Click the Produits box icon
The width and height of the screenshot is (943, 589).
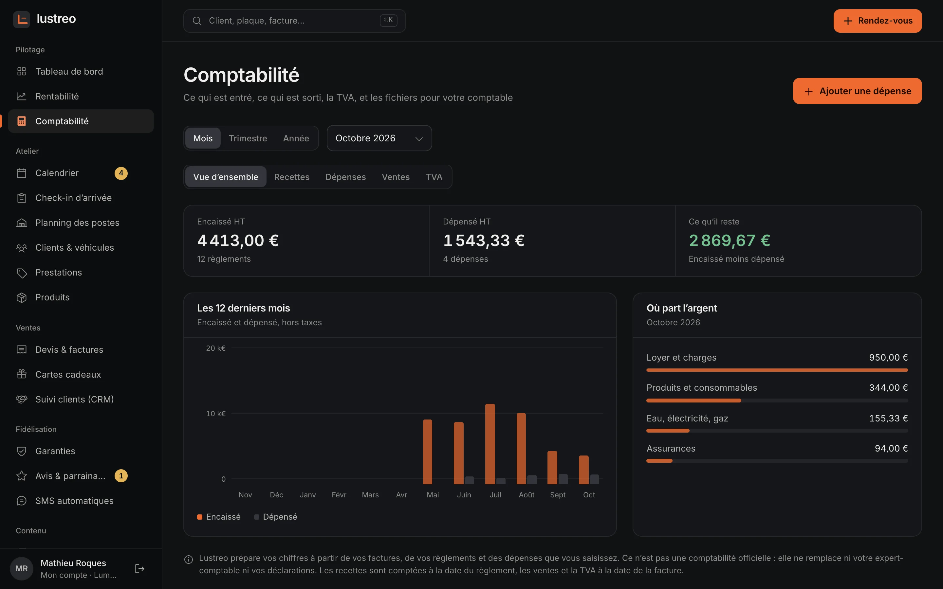click(21, 297)
